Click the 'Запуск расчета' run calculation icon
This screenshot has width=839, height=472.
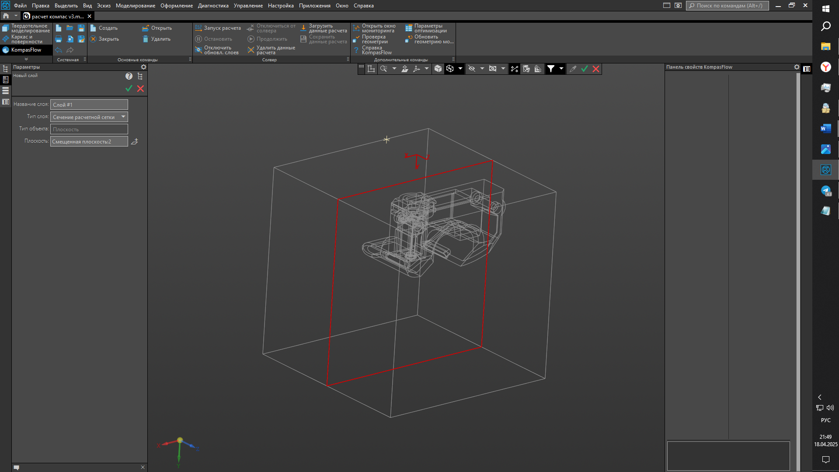point(198,28)
